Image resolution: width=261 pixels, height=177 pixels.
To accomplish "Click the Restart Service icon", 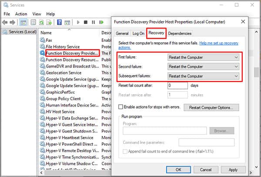I will coord(101,22).
